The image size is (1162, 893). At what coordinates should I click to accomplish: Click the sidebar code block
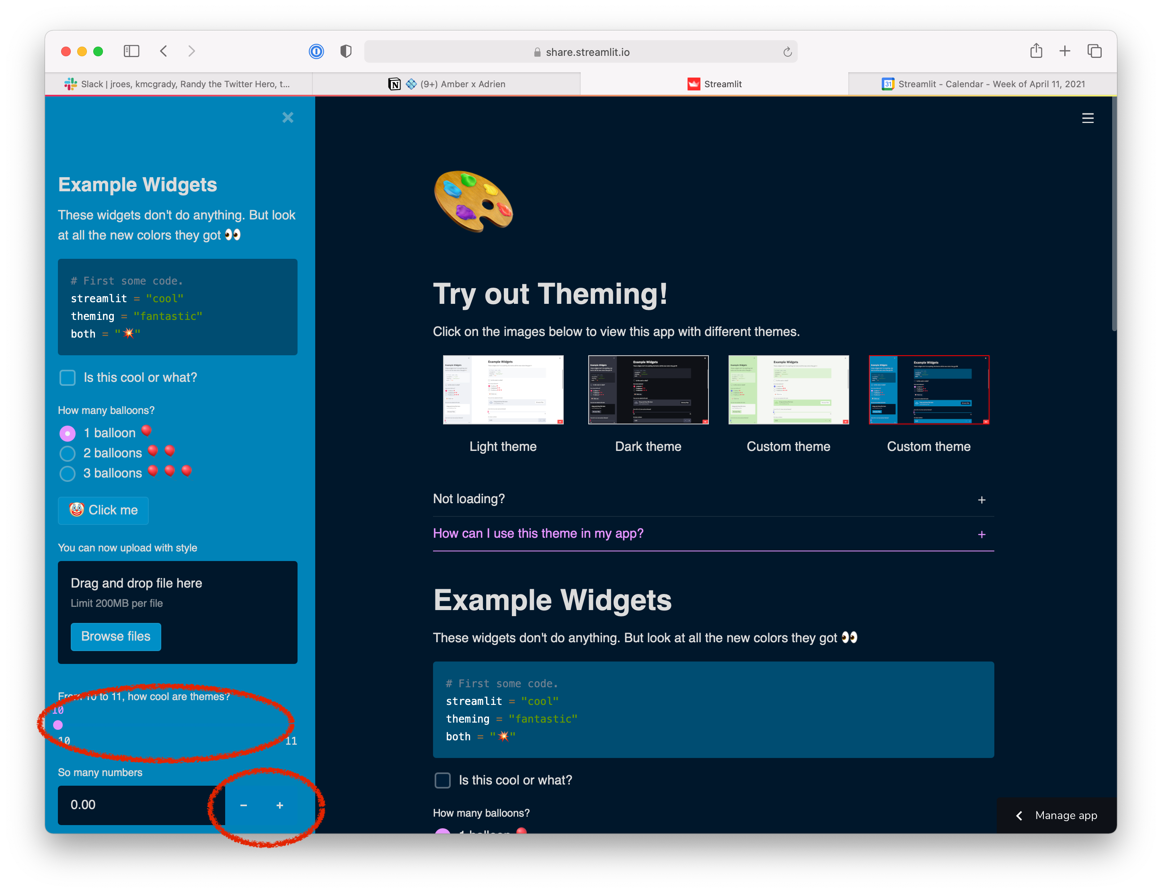(178, 307)
